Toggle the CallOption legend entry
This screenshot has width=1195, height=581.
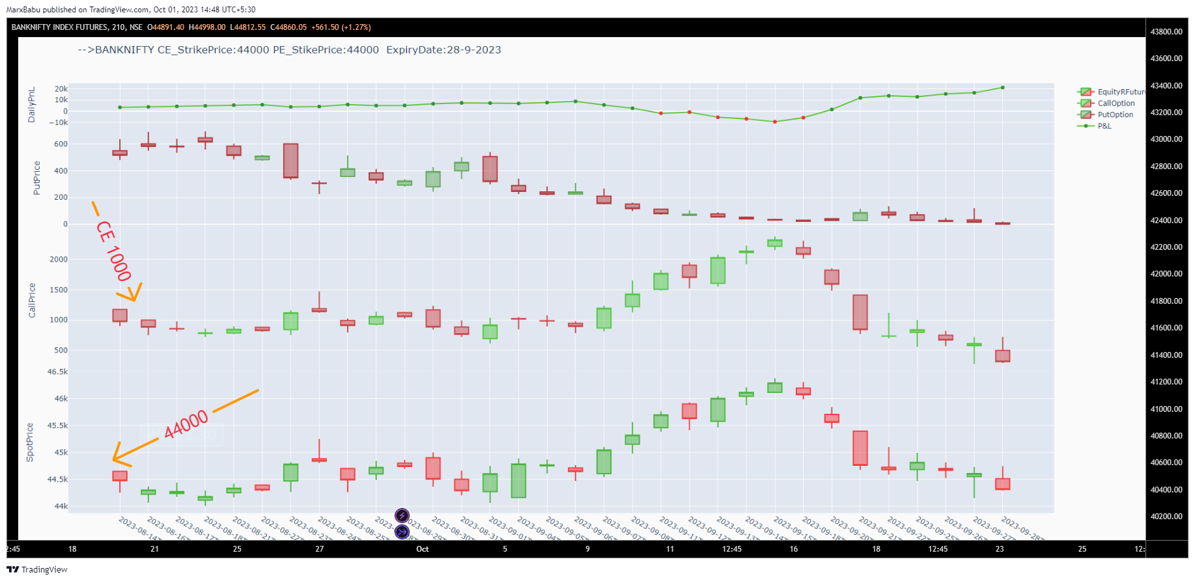[1107, 103]
